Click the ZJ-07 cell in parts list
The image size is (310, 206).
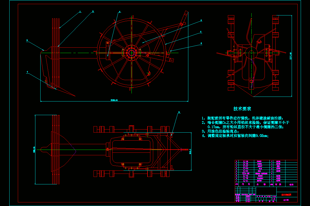pos(246,166)
